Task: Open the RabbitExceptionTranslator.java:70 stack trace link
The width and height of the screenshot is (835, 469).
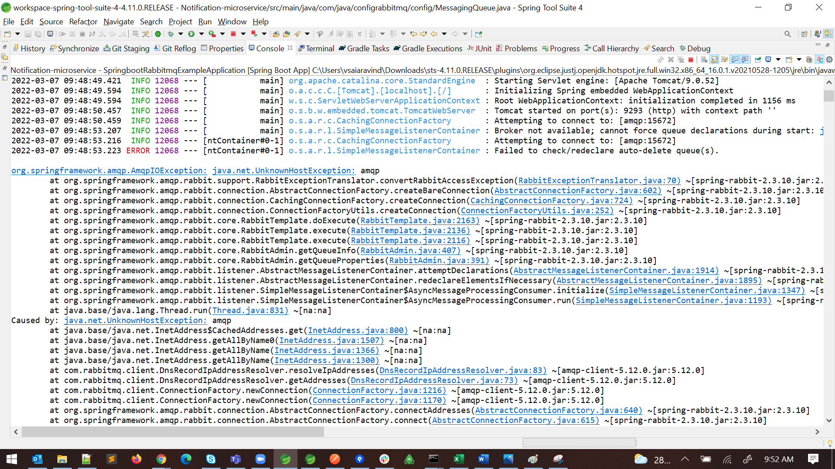Action: (599, 181)
